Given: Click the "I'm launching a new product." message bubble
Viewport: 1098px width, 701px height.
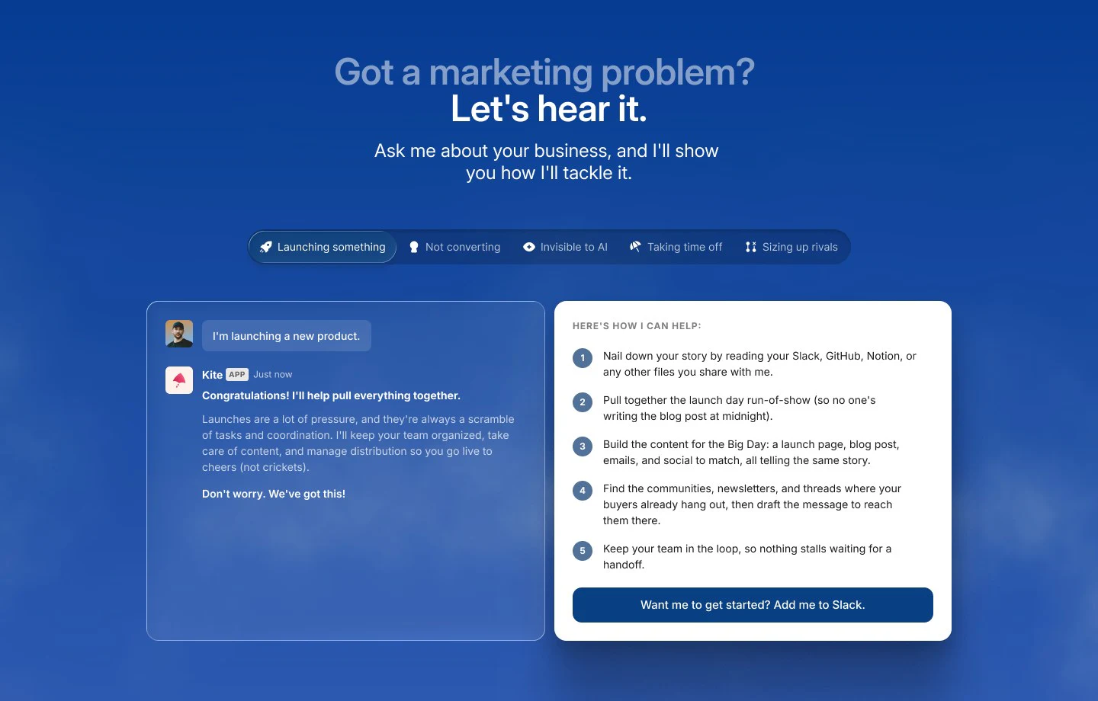Looking at the screenshot, I should click(x=287, y=336).
